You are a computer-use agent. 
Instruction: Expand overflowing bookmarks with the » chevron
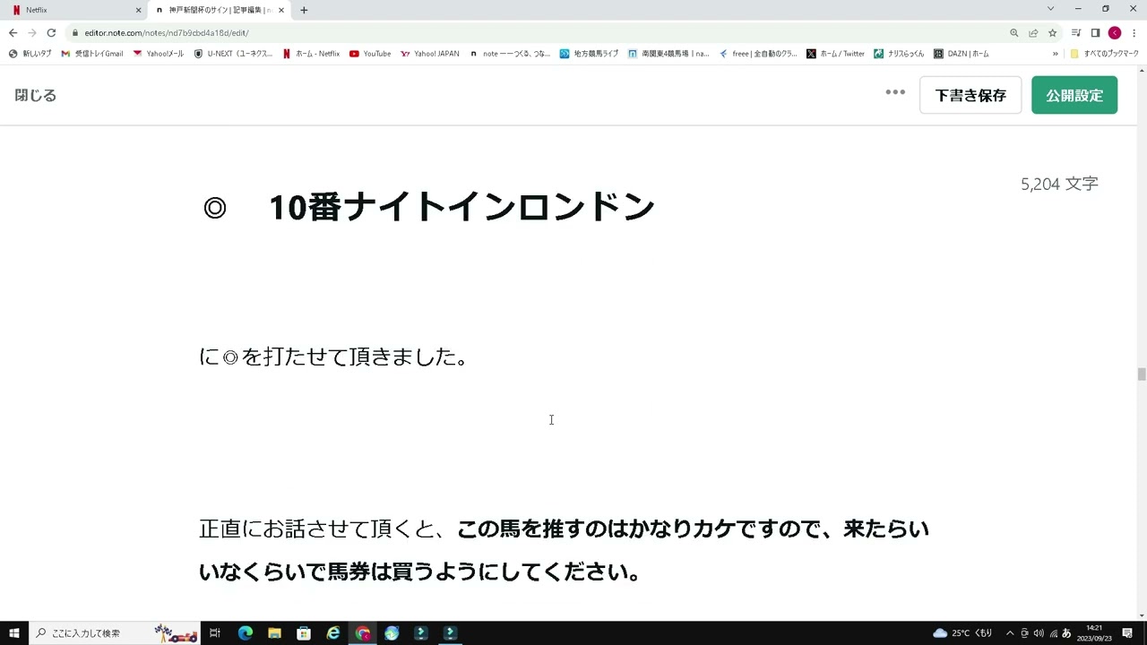click(x=1056, y=53)
